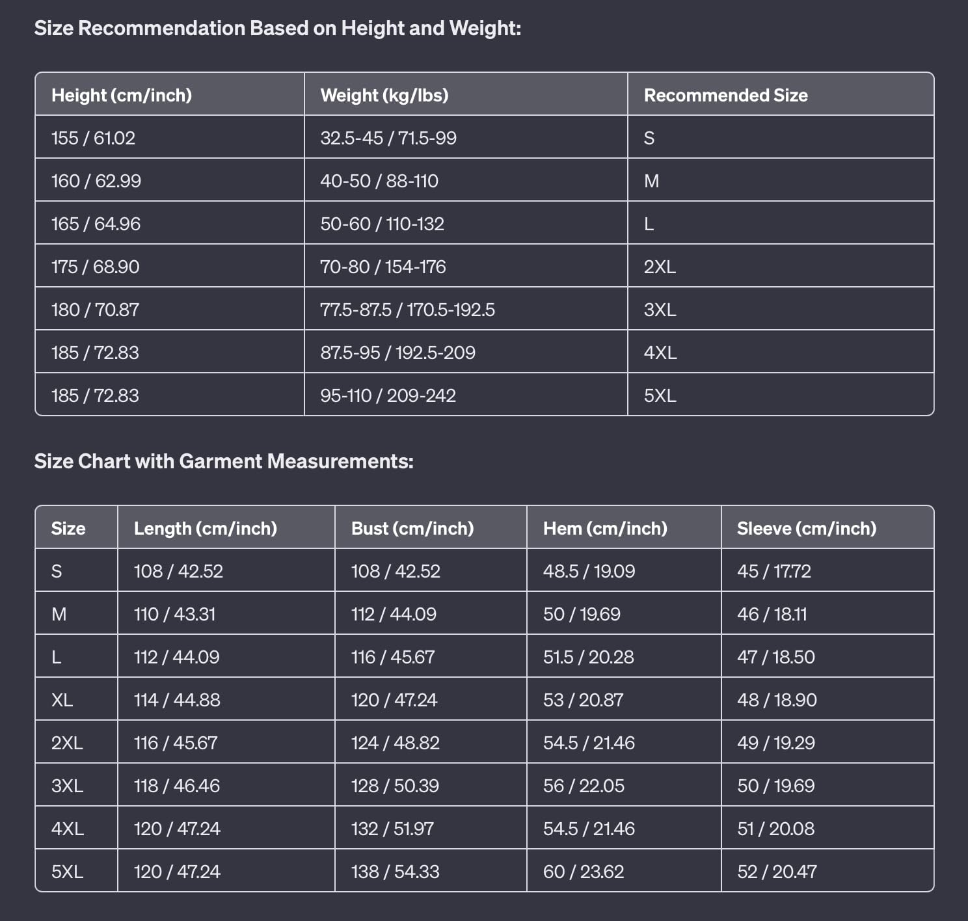Click the '110 / 43.31' length cell
This screenshot has width=968, height=921.
pos(174,614)
